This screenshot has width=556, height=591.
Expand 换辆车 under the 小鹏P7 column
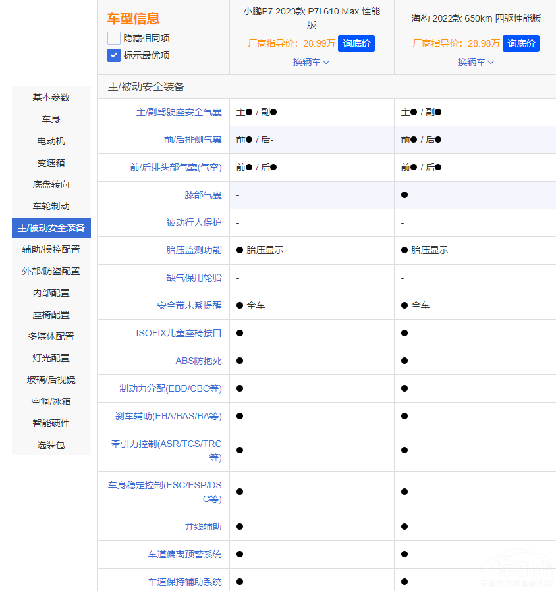click(310, 62)
